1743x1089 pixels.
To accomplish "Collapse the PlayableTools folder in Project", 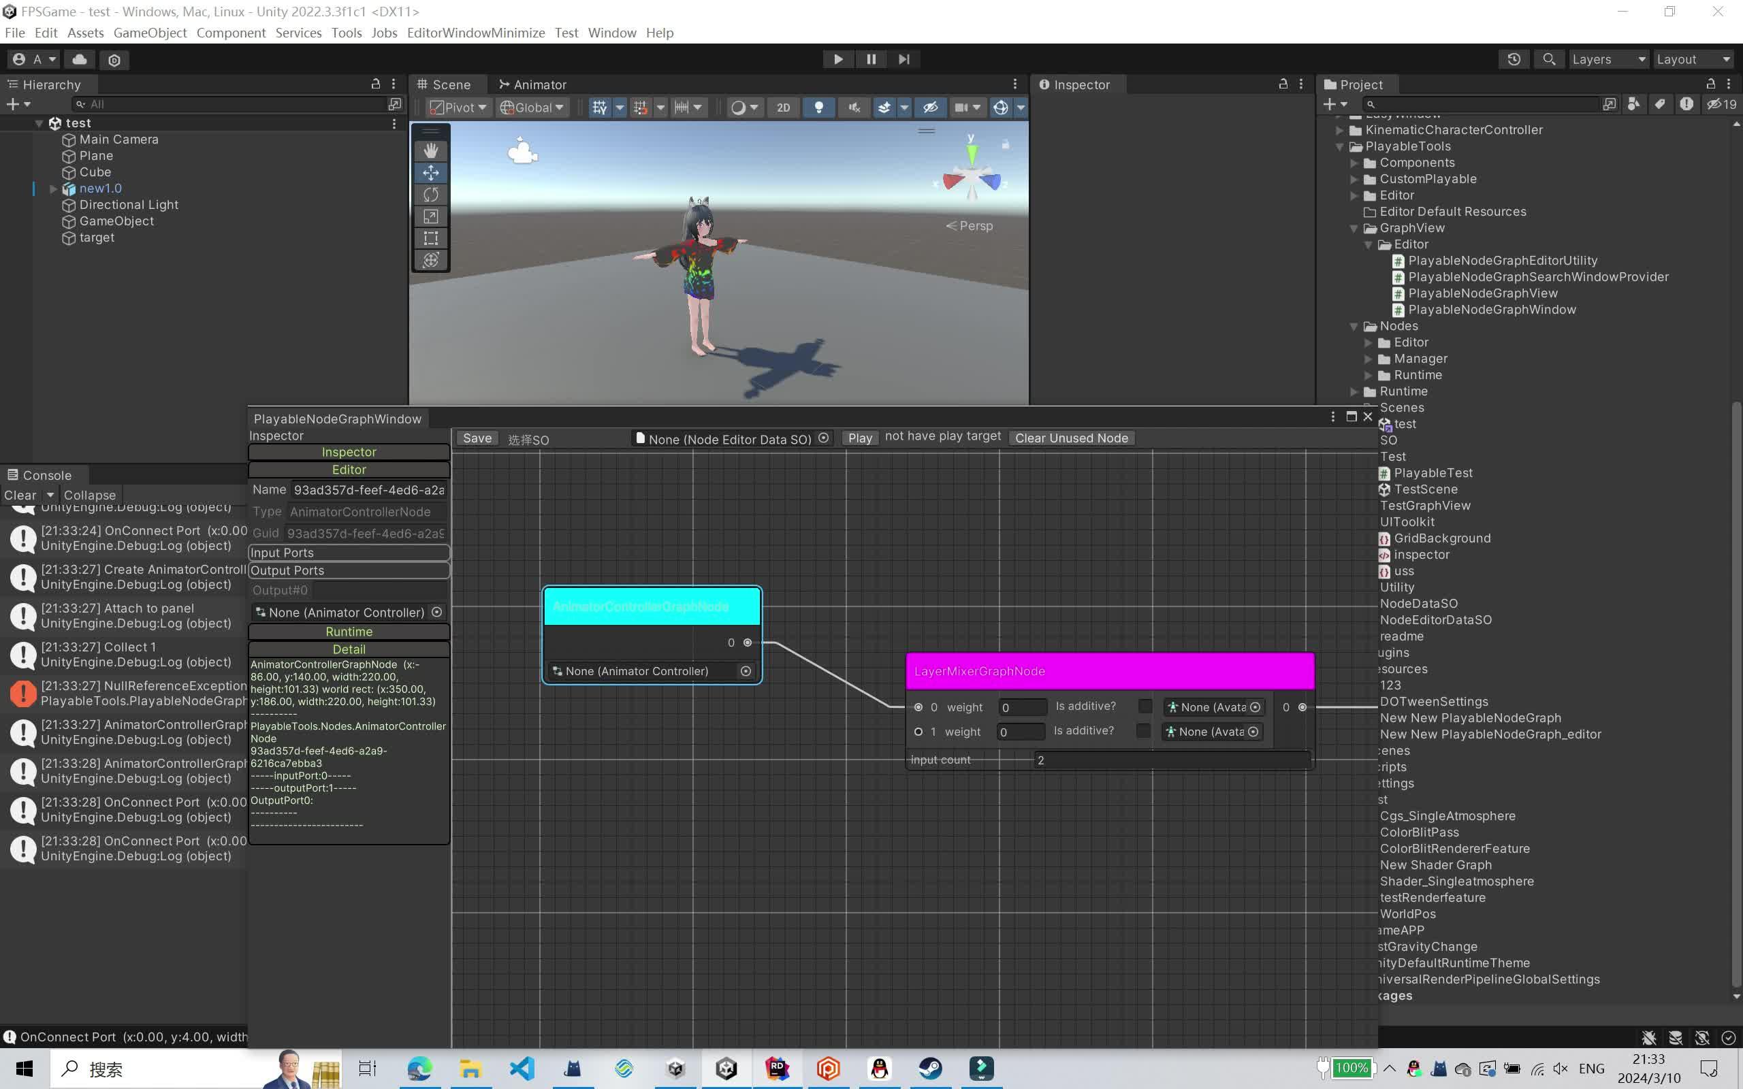I will [1339, 146].
